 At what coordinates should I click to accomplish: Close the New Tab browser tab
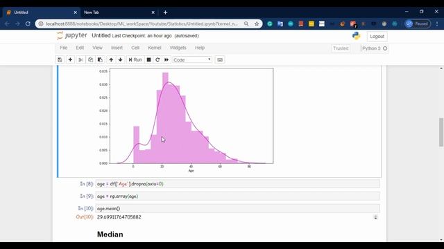(153, 12)
